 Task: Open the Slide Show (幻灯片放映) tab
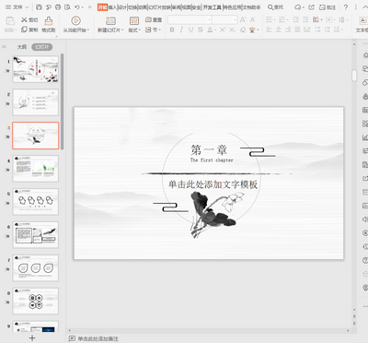pos(159,7)
